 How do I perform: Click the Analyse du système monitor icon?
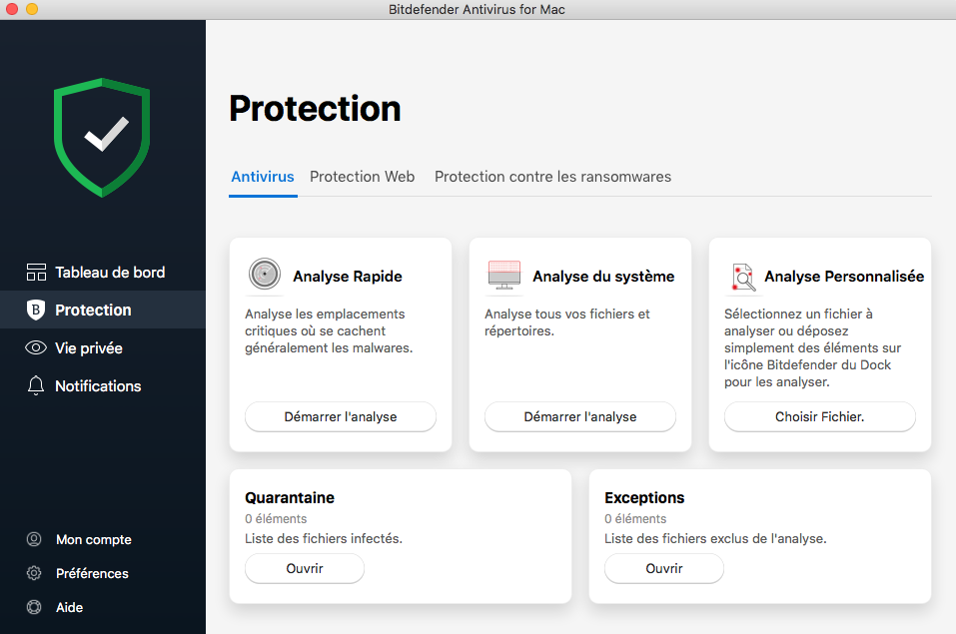[x=504, y=275]
